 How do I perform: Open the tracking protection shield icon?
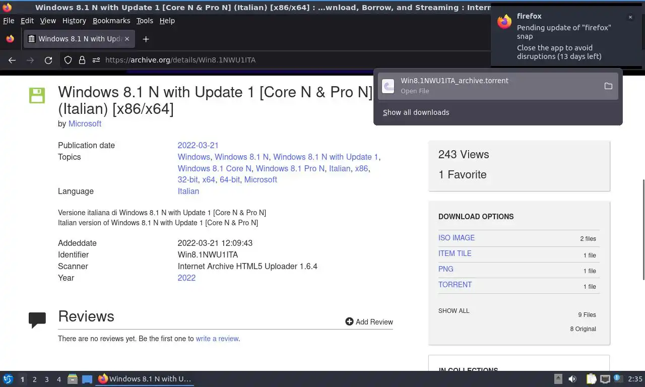(x=68, y=60)
